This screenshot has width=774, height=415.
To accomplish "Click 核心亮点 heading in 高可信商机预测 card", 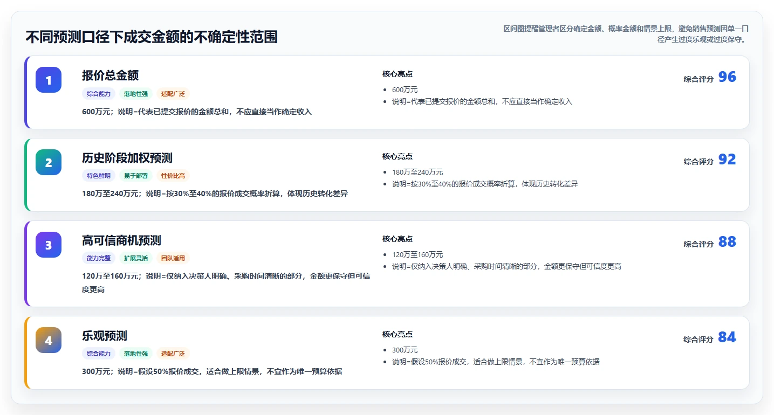I will (x=398, y=239).
